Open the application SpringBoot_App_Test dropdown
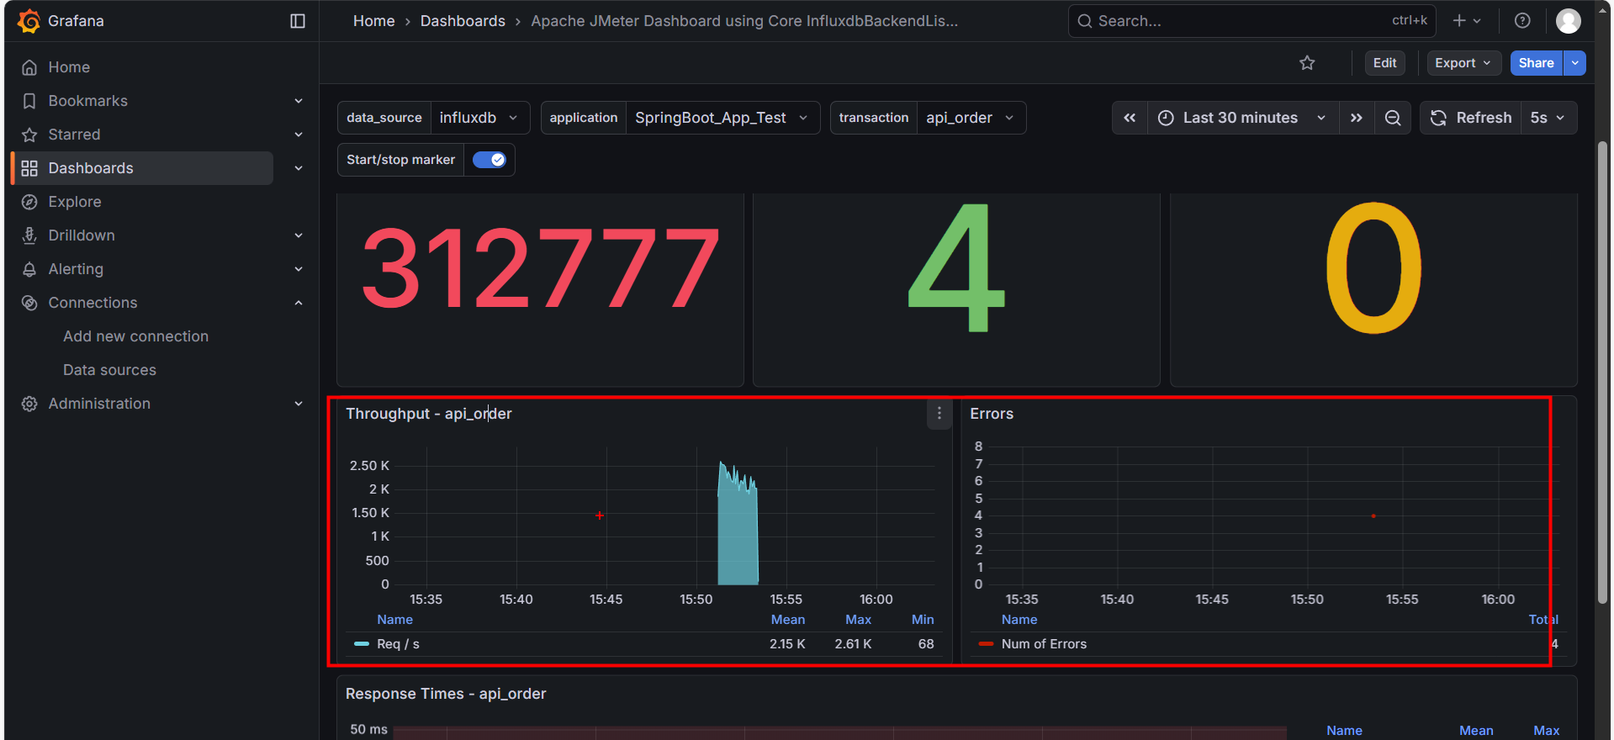 721,118
